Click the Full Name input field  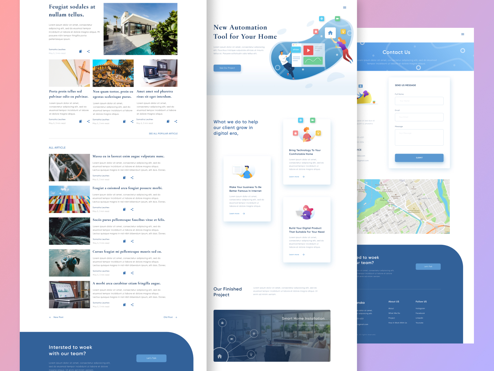[419, 101]
